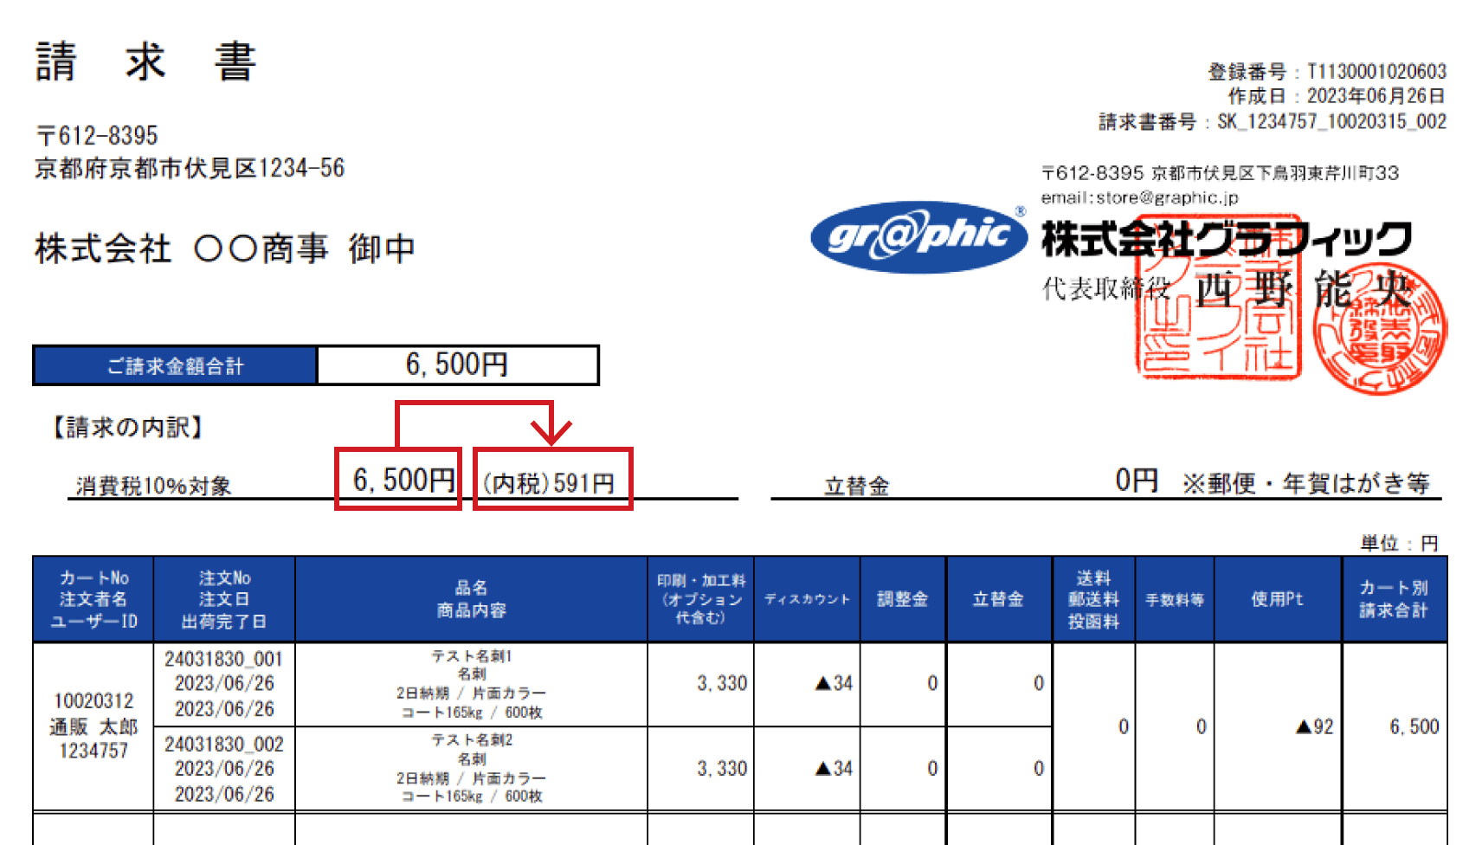The image size is (1482, 845).
Task: Click 6,500円 beside 消費税10%対象
Action: pyautogui.click(x=403, y=480)
